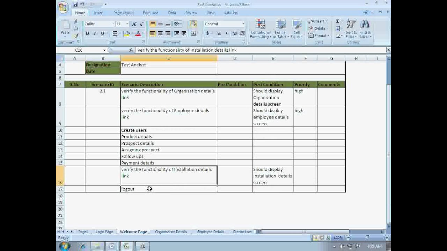This screenshot has height=251, width=447.
Task: Apply borders to the selected cell
Action: coord(115,33)
